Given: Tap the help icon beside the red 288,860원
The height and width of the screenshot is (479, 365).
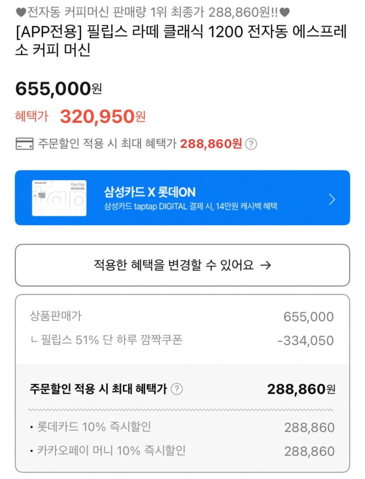Looking at the screenshot, I should coord(251,144).
